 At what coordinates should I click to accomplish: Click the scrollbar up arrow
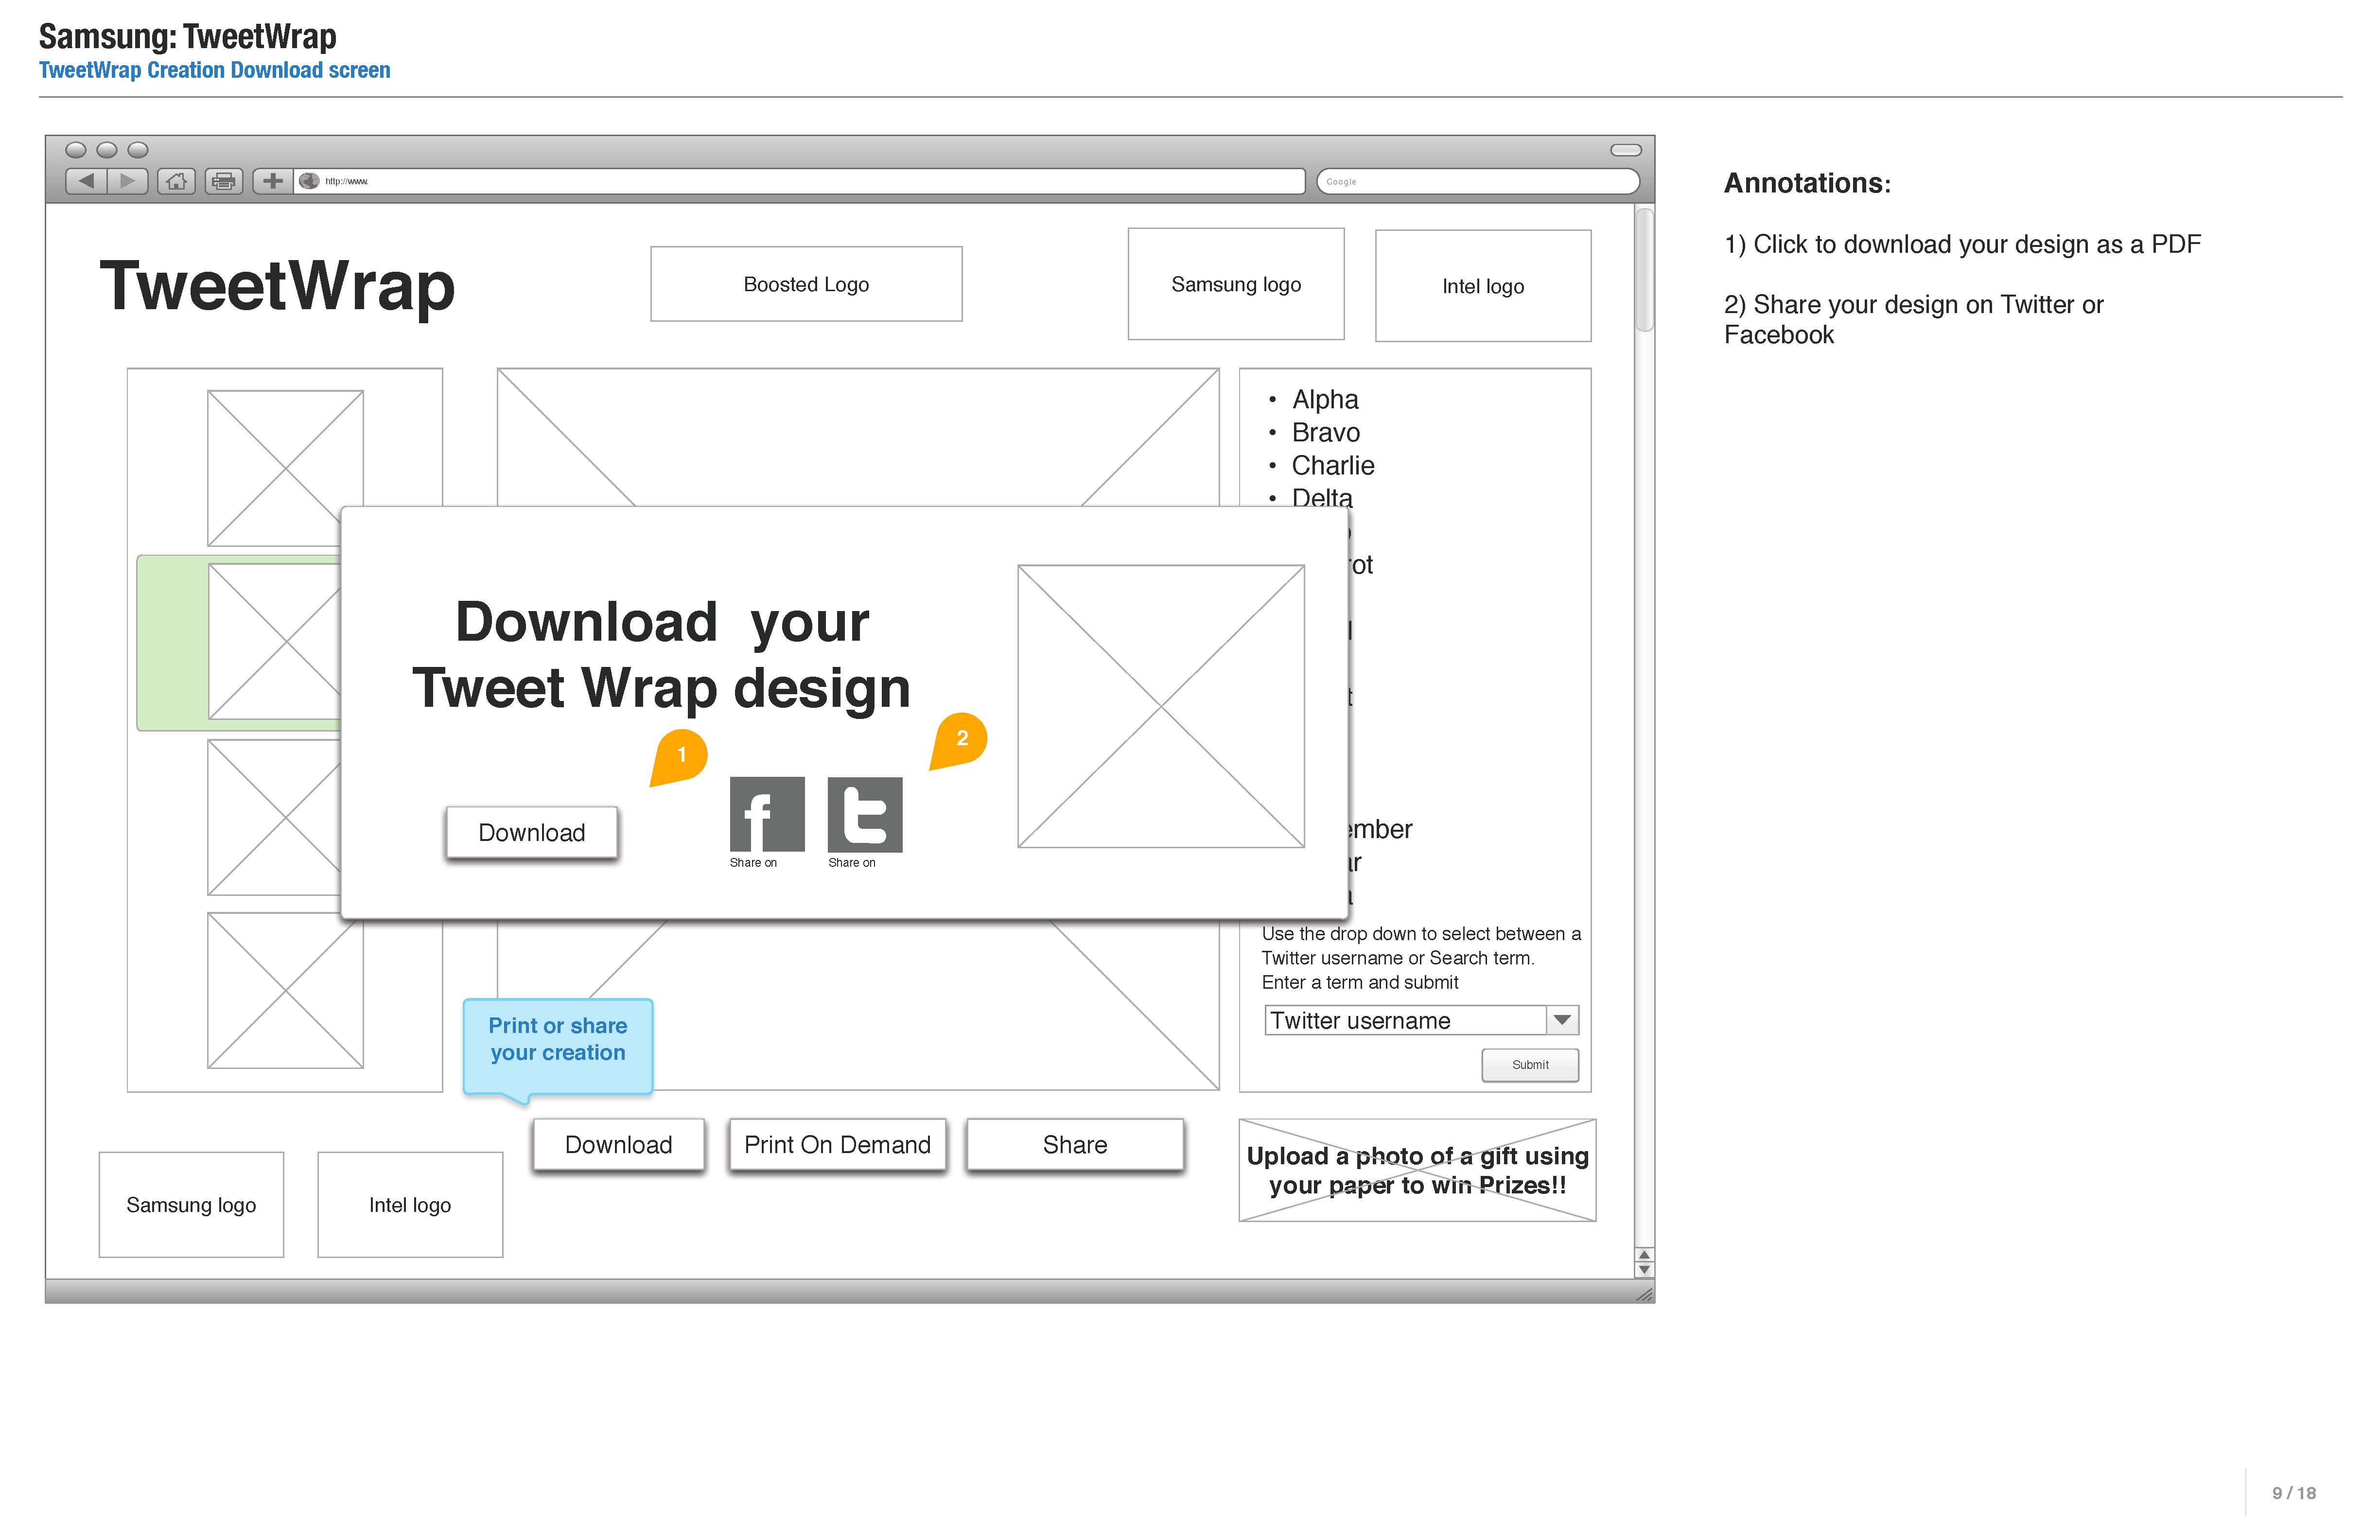pos(1644,1255)
